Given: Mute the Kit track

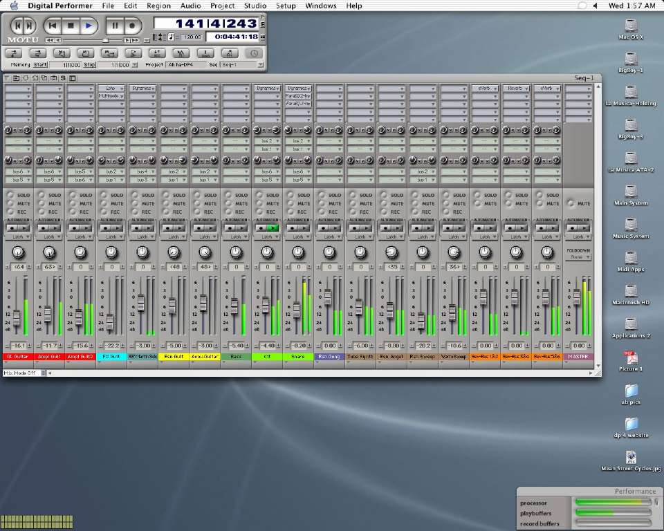Looking at the screenshot, I should (x=259, y=203).
